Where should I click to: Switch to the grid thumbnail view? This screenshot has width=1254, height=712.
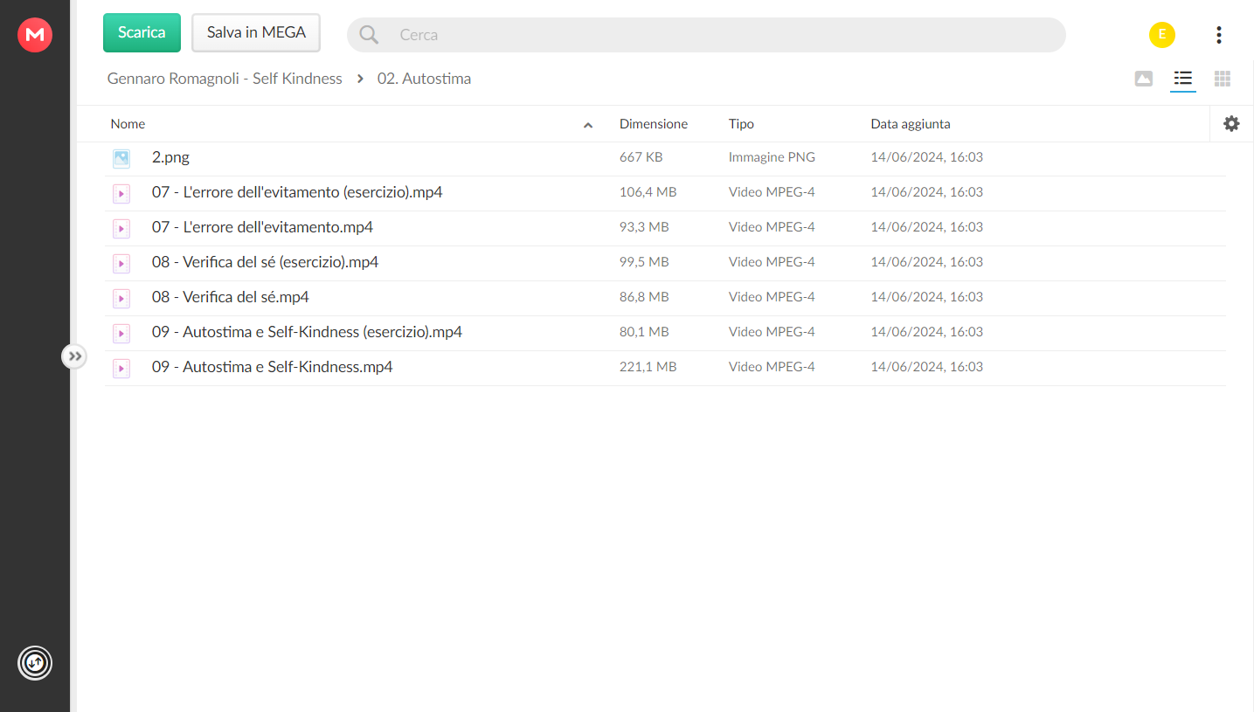(1222, 79)
